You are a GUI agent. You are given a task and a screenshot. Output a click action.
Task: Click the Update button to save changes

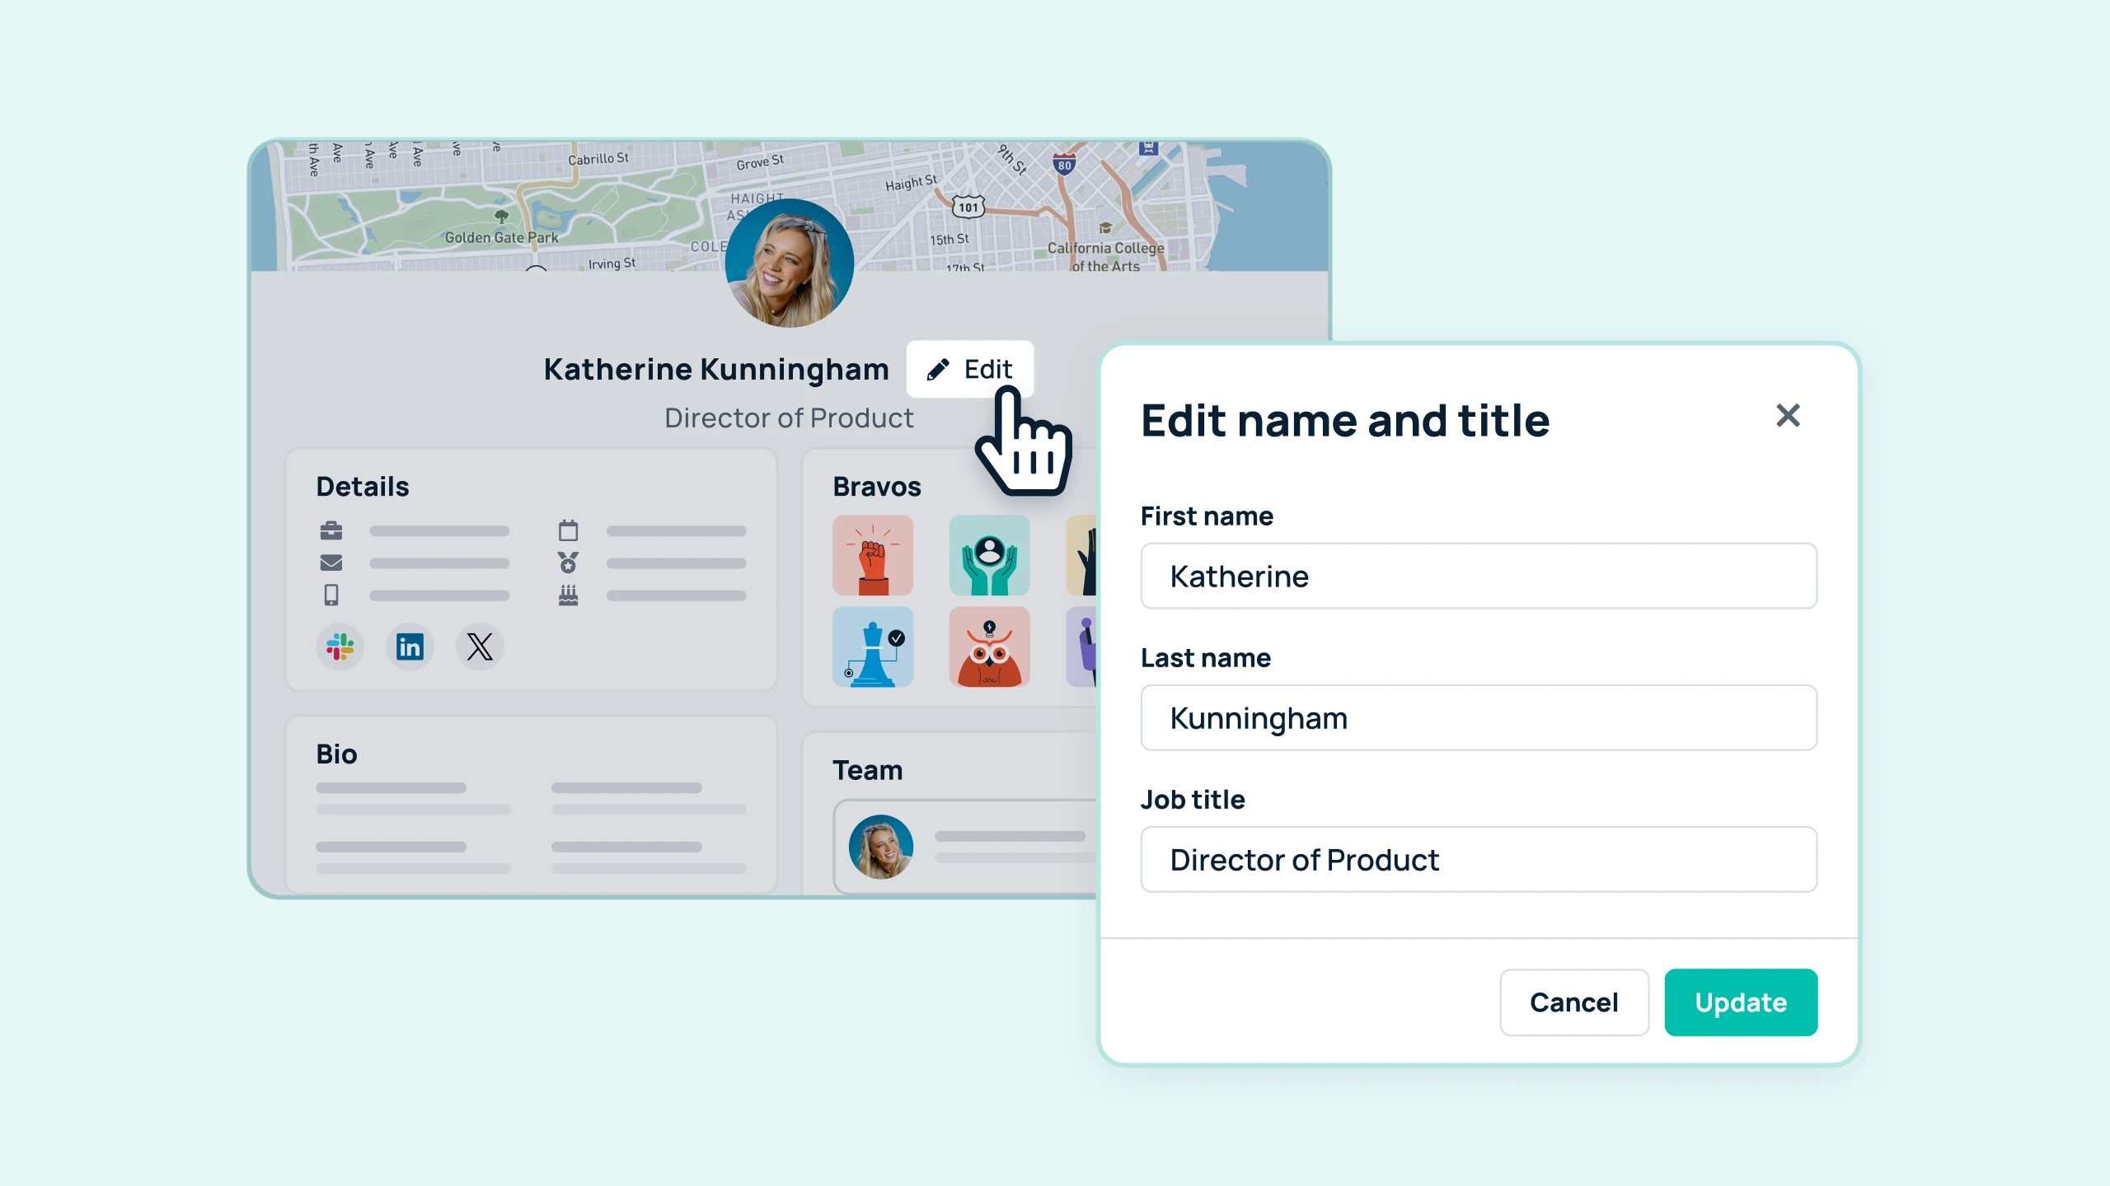tap(1741, 1002)
